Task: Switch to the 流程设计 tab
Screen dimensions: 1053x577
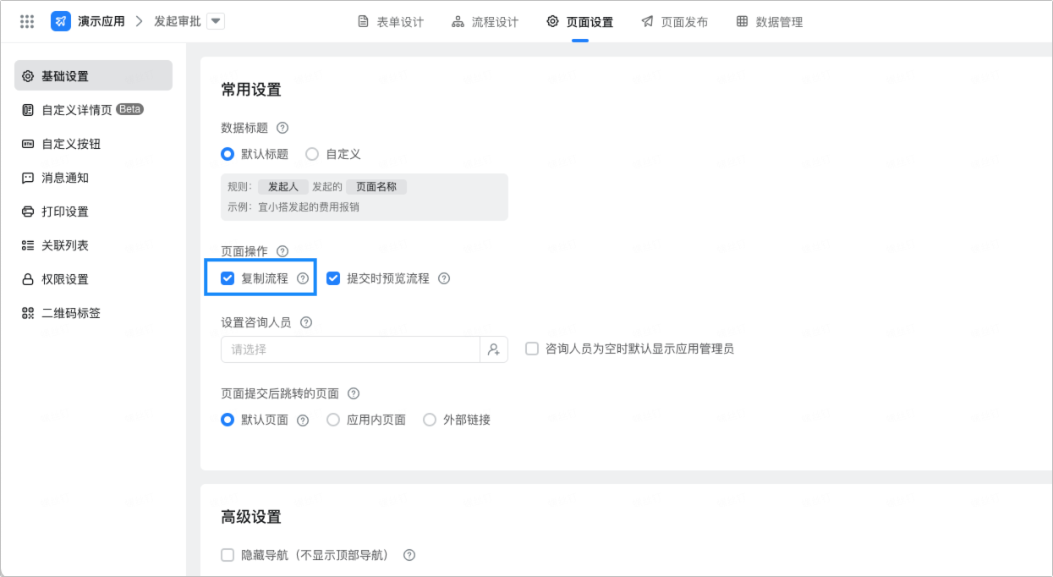Action: click(x=485, y=22)
